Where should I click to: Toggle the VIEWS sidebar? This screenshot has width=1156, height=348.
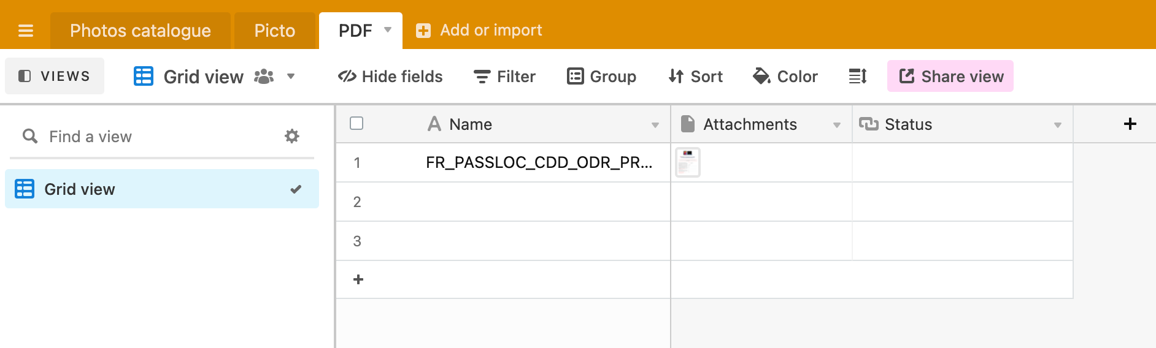coord(55,76)
